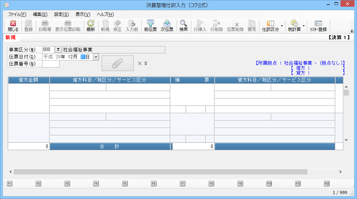Click the 閉じる (close) toolbar icon

click(13, 26)
